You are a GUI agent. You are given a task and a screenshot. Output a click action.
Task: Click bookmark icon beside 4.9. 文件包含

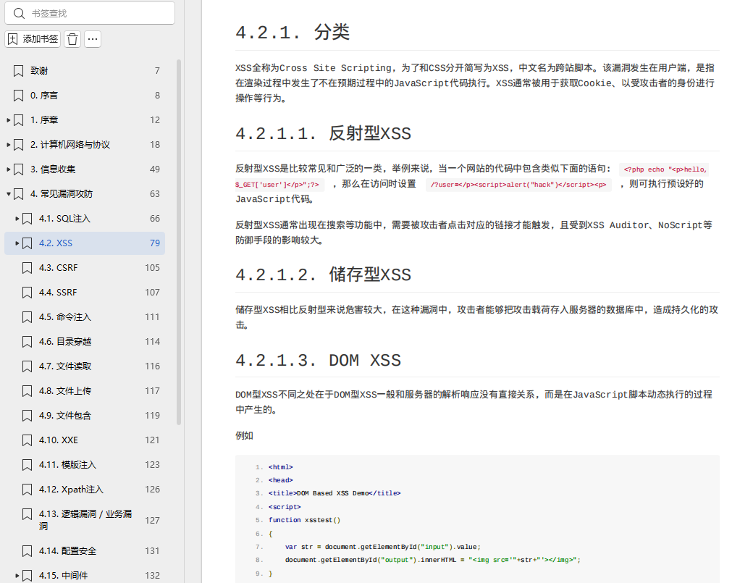(x=27, y=416)
